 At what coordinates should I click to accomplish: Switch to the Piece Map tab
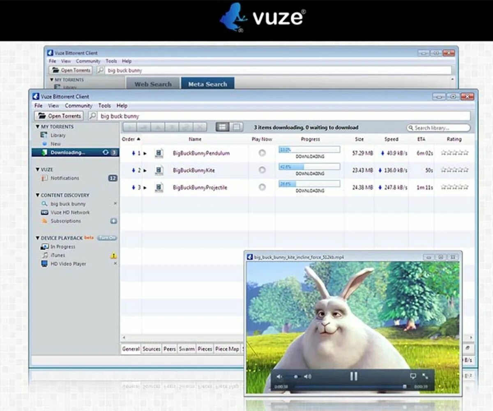(x=227, y=349)
